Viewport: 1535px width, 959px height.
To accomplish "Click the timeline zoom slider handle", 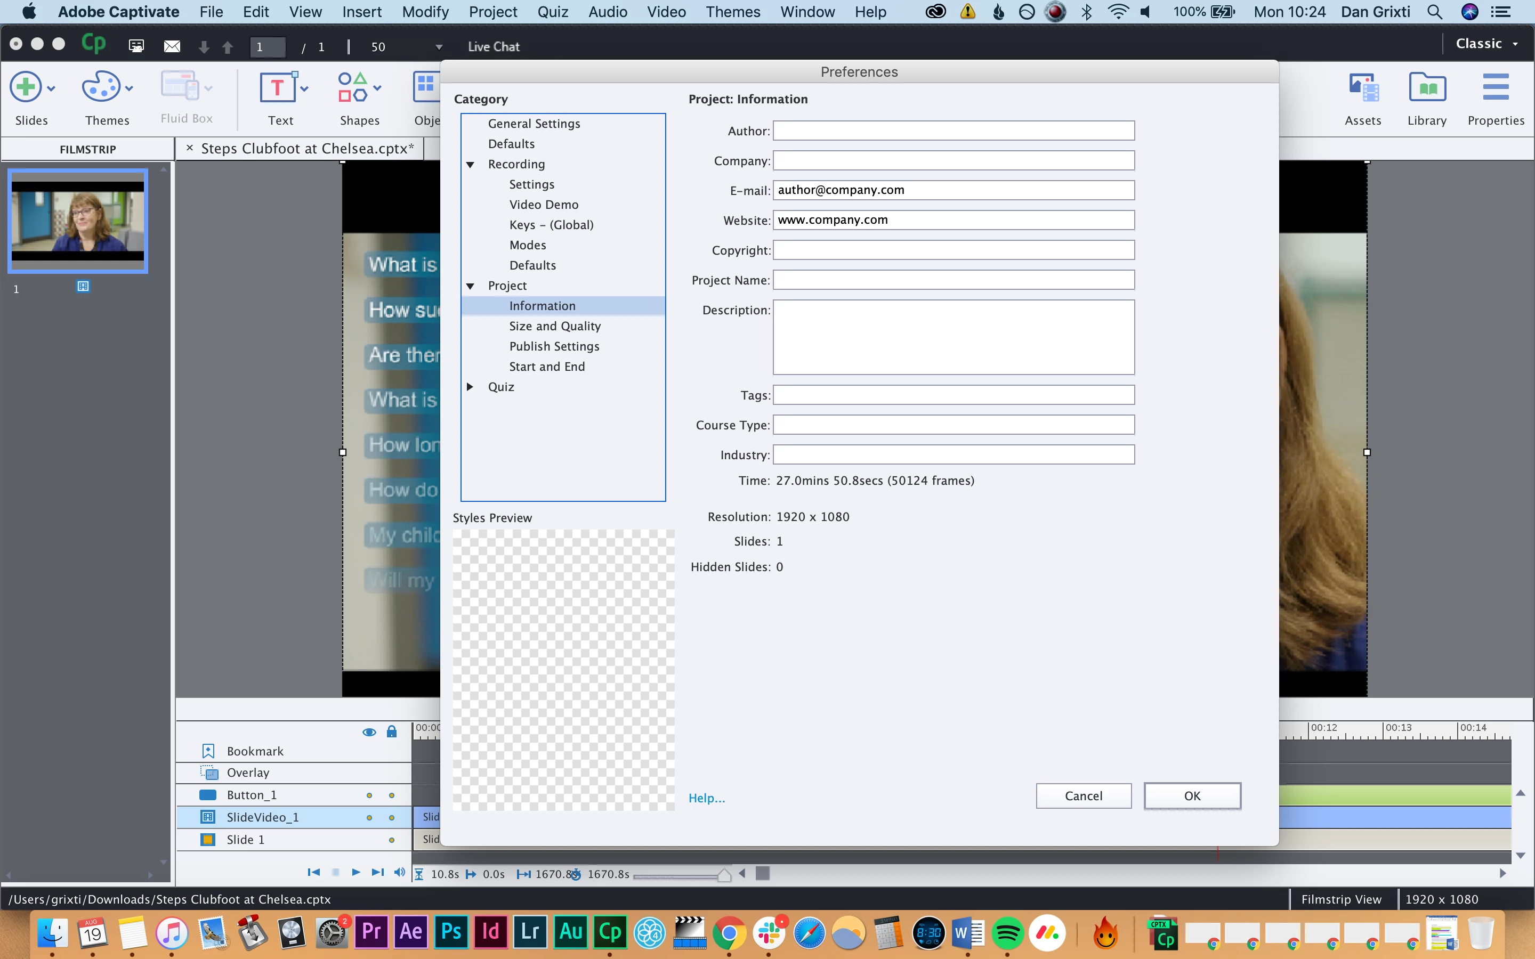I will point(723,875).
